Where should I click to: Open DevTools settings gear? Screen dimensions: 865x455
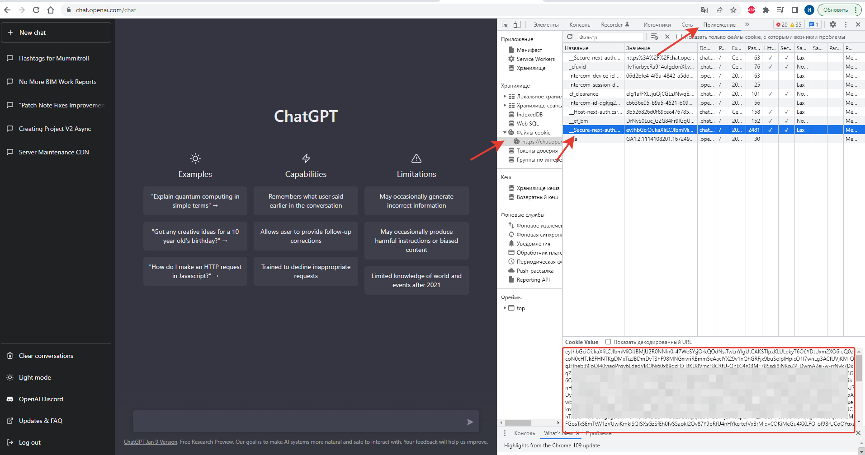(x=833, y=24)
